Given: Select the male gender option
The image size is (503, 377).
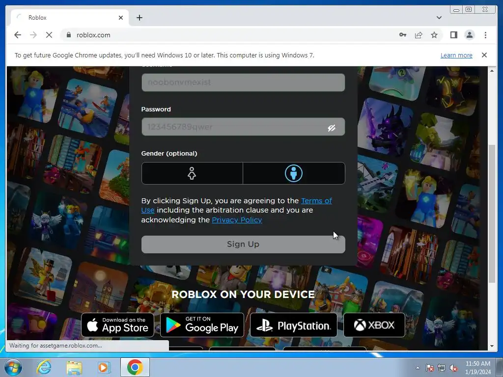Looking at the screenshot, I should 294,173.
